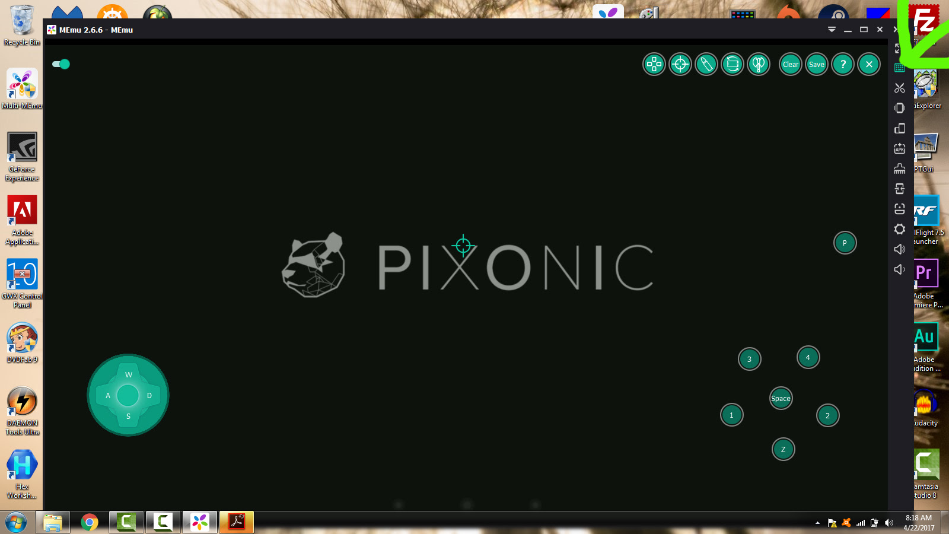
Task: Decrease volume using lower sidebar speaker icon
Action: 900,269
